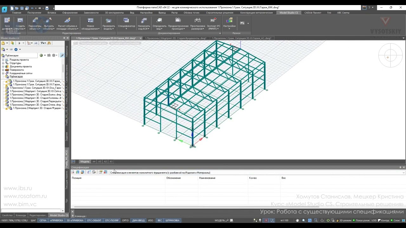406x228 pixels.
Task: Open Новое оборудование tool
Action: click(x=90, y=23)
